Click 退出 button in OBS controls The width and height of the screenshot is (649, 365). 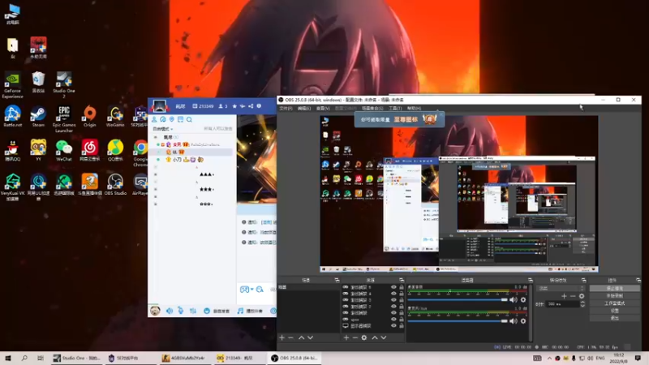coord(615,318)
